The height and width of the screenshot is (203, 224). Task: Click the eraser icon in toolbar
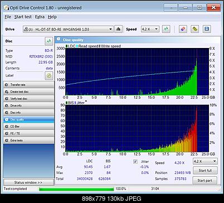click(x=183, y=29)
